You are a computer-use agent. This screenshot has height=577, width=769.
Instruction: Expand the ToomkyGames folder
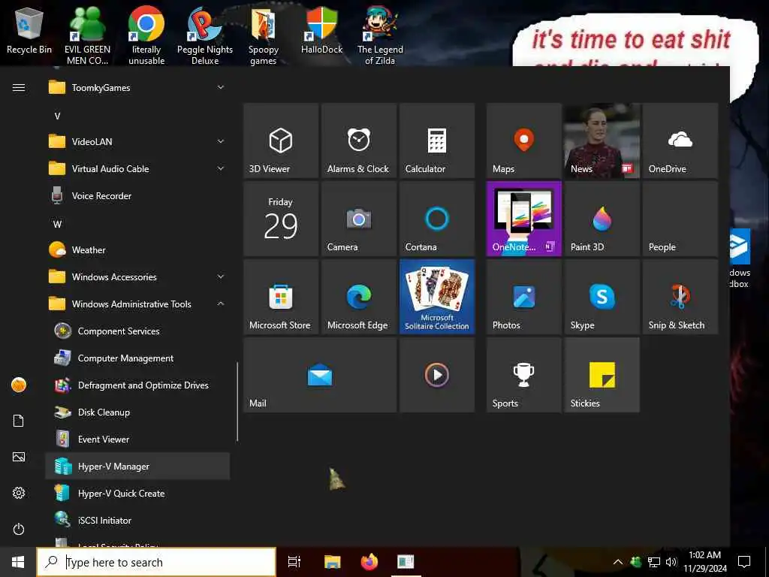point(137,88)
